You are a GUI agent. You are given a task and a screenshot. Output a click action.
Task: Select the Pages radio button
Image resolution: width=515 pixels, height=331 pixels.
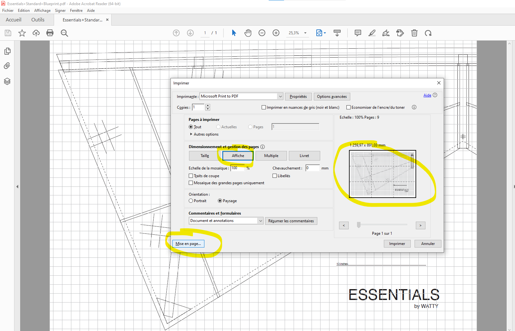250,127
